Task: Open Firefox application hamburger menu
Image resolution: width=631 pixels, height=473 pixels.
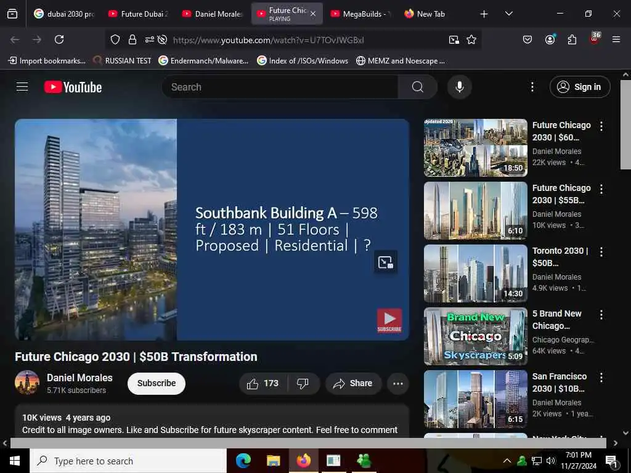Action: tap(616, 39)
